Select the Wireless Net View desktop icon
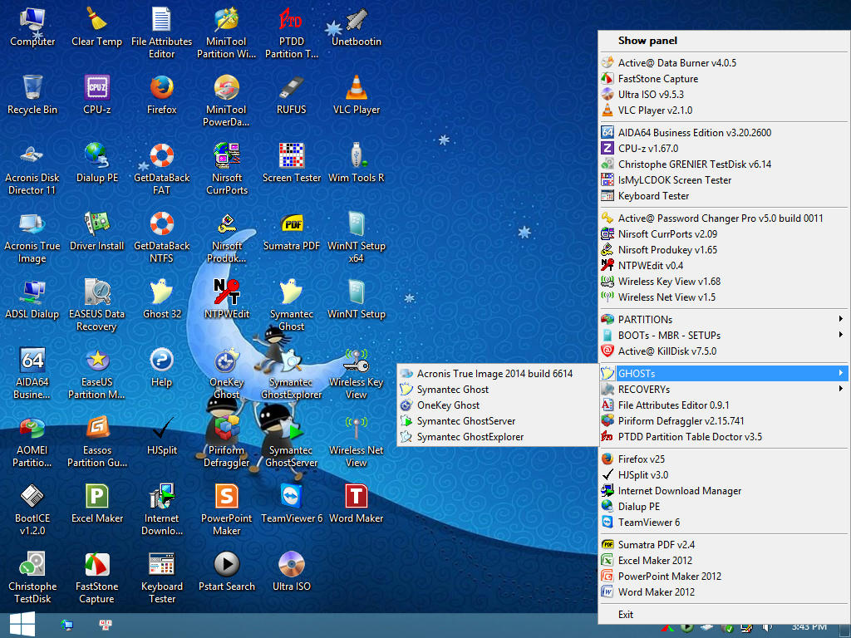The width and height of the screenshot is (851, 638). click(357, 442)
